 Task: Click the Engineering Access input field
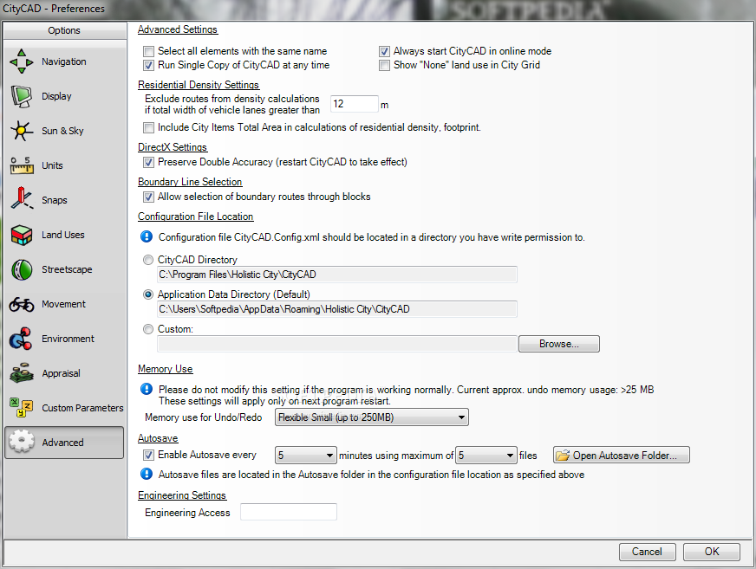289,512
